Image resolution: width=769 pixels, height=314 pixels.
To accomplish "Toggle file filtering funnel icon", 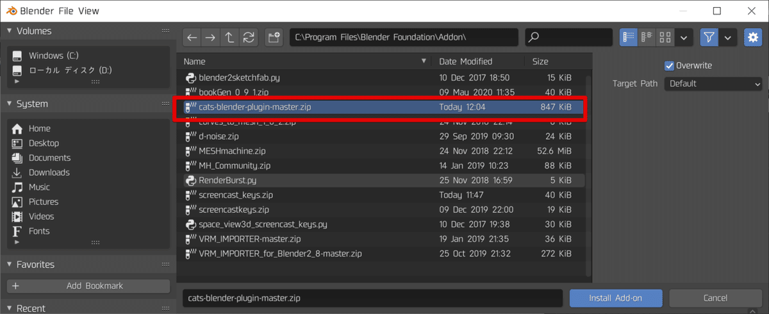I will pos(709,38).
